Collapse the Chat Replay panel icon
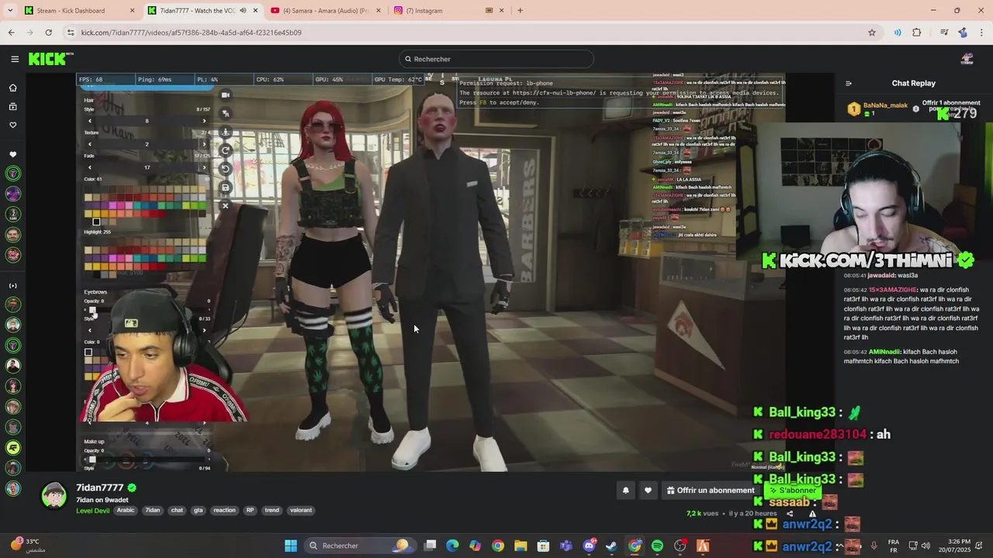 point(849,84)
